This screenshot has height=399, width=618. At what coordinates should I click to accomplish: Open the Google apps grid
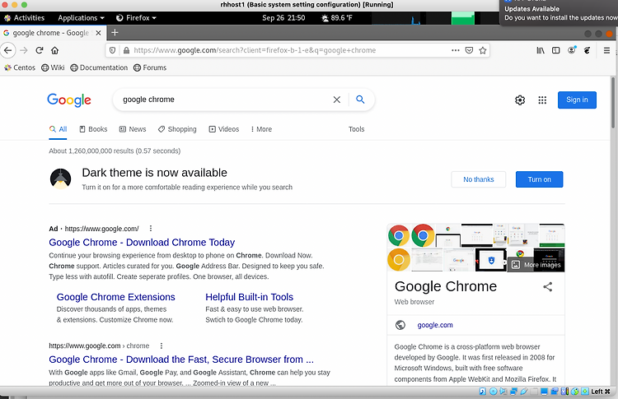coord(542,100)
